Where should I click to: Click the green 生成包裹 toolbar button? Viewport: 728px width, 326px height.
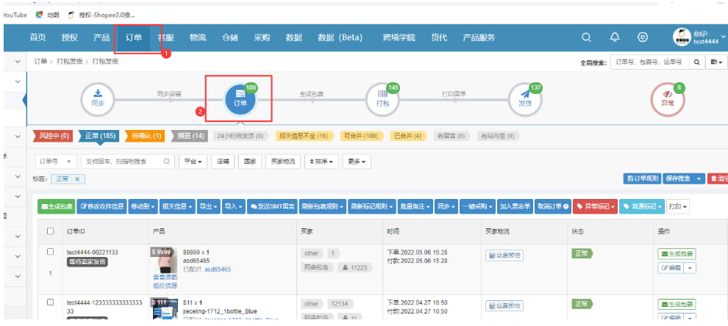click(x=56, y=207)
